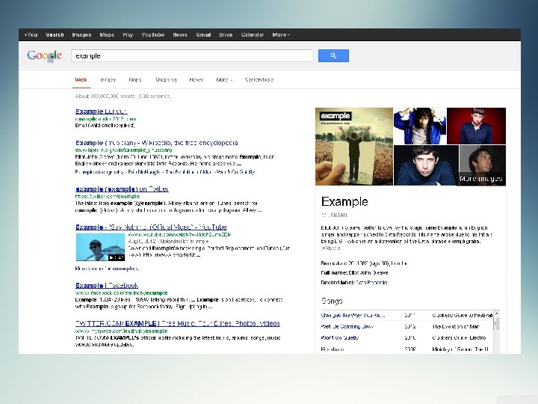
Task: Click the photo with red background
Action: [476, 126]
